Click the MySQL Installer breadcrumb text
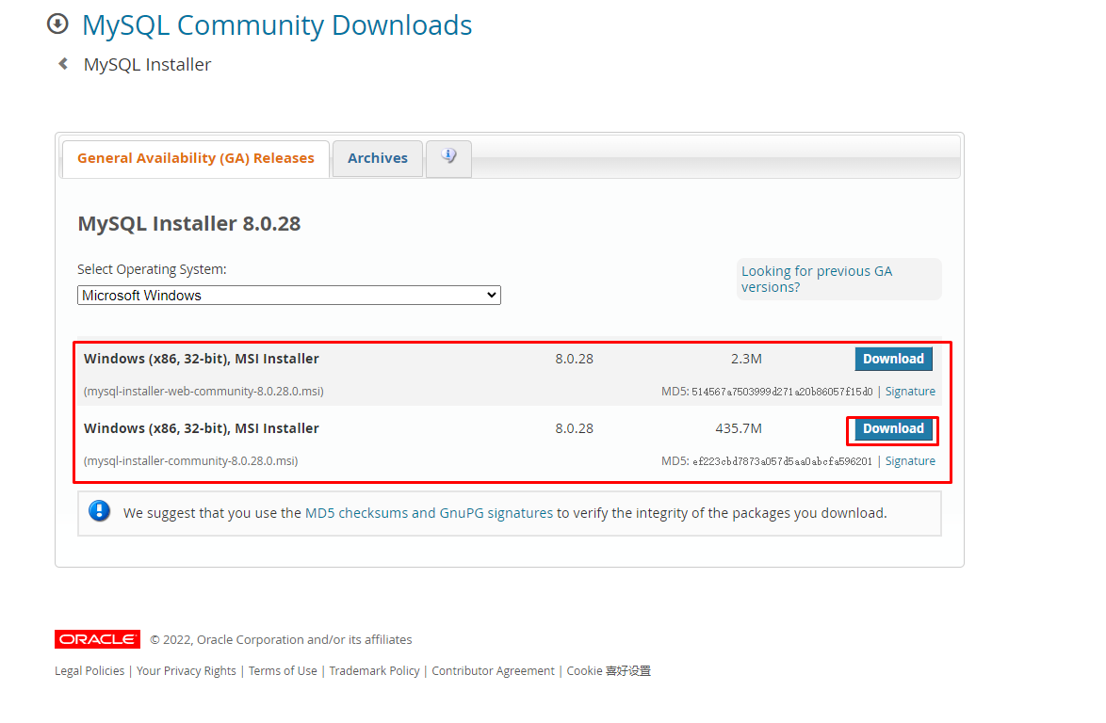Image resolution: width=1106 pixels, height=723 pixels. pos(147,65)
